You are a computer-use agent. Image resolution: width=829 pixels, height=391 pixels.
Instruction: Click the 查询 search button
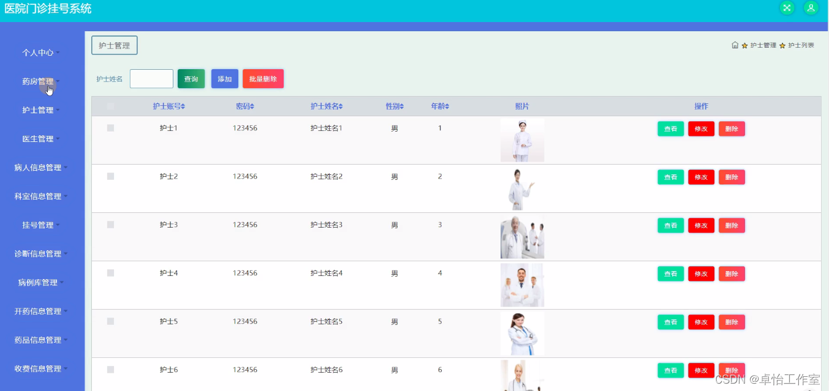[x=191, y=79]
